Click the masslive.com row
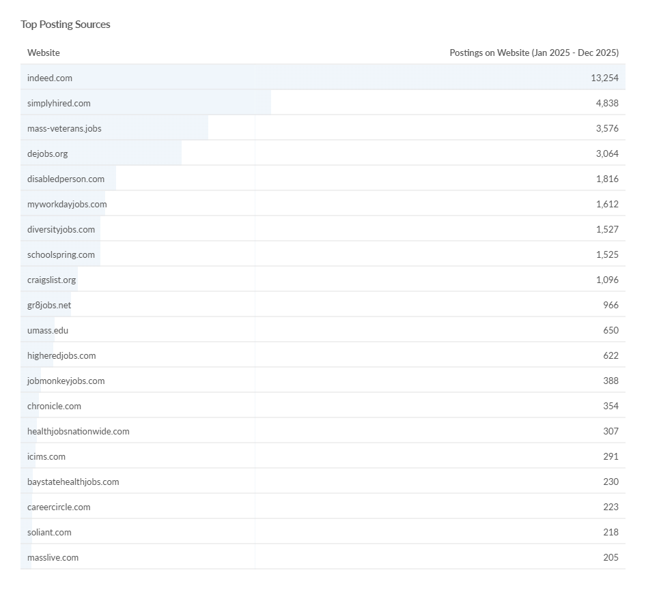Image resolution: width=646 pixels, height=590 pixels. tap(53, 557)
